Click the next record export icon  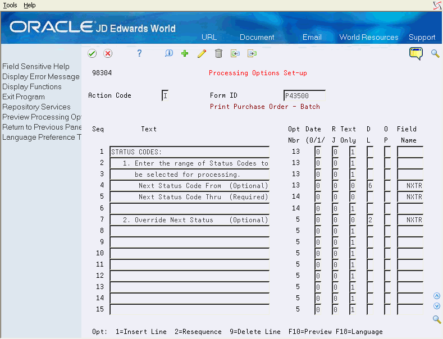tap(252, 53)
